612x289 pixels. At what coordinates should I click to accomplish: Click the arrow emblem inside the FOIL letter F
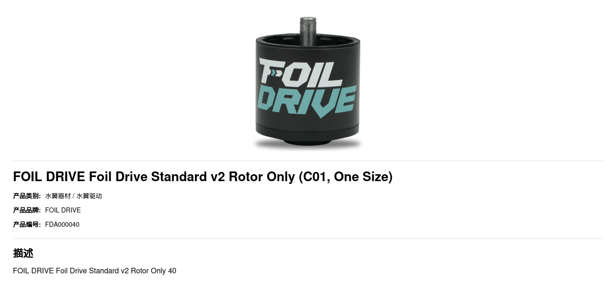pos(275,72)
